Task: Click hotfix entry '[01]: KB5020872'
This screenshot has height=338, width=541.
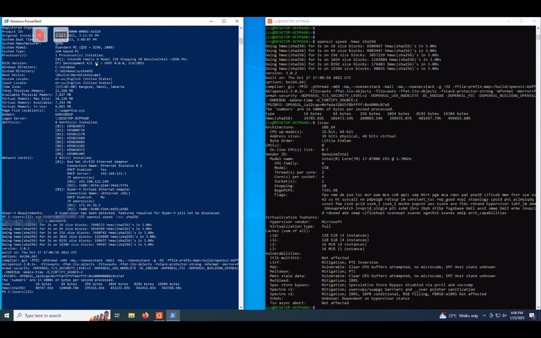Action: [x=70, y=127]
